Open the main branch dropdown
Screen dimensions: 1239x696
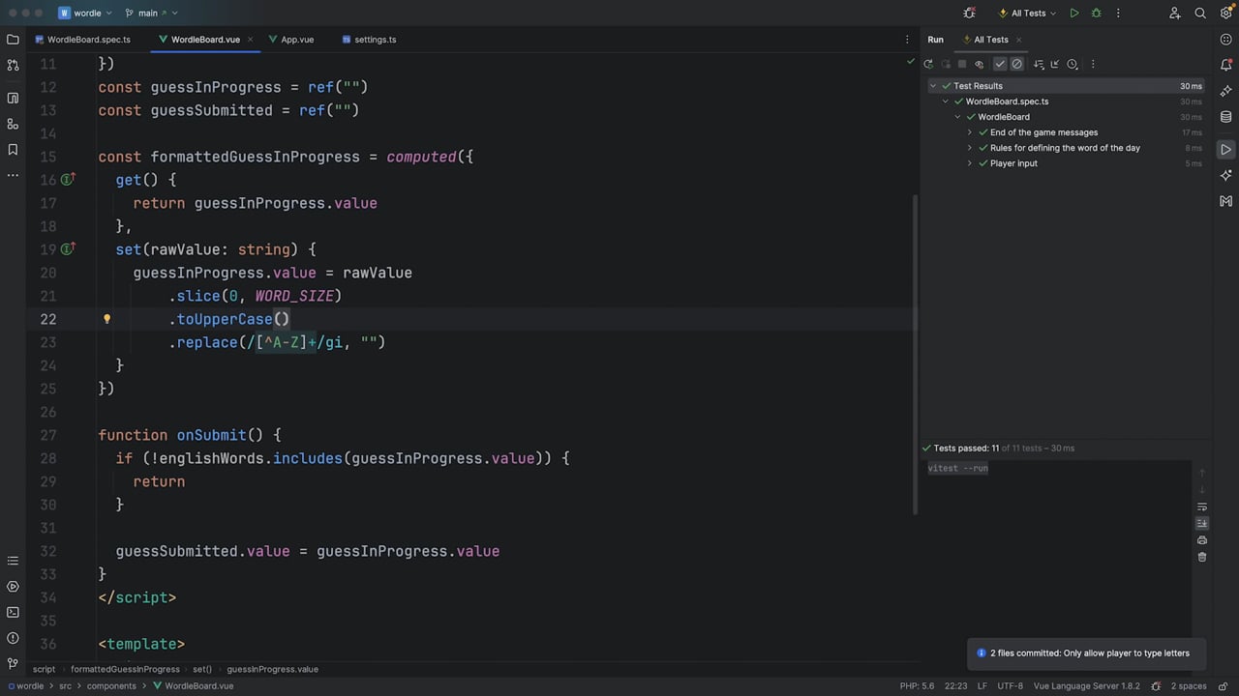pos(151,14)
